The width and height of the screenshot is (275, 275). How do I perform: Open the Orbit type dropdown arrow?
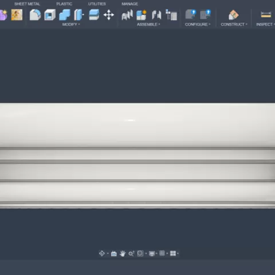point(108,254)
